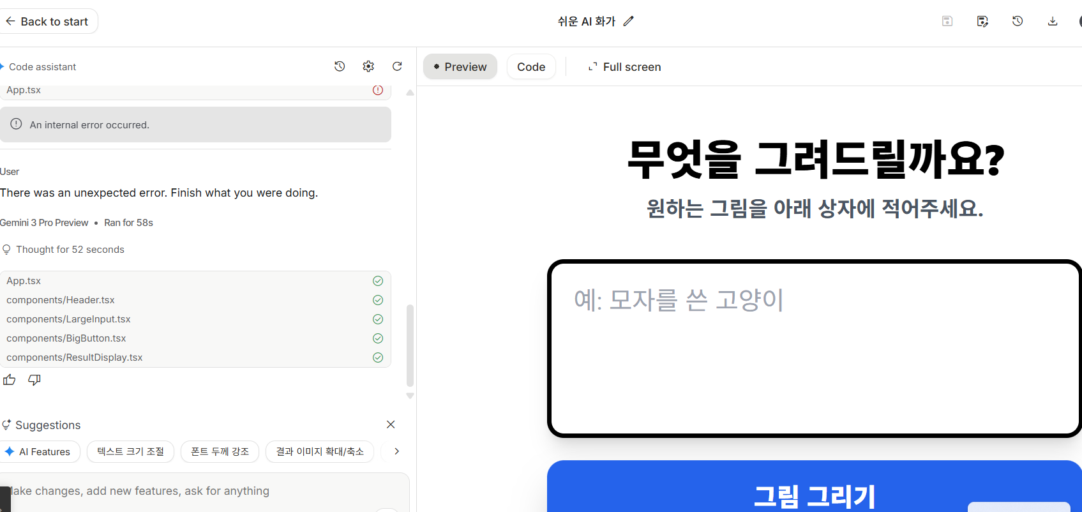
Task: Download the app using the download icon
Action: 1053,21
